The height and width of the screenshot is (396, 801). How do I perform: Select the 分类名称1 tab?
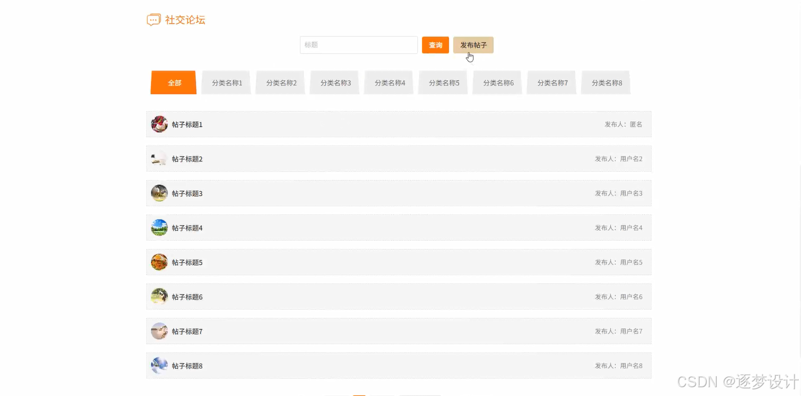pos(227,83)
